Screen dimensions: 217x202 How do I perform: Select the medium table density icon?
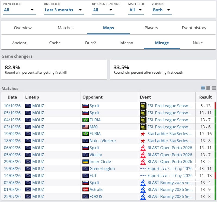pyautogui.click(x=208, y=88)
